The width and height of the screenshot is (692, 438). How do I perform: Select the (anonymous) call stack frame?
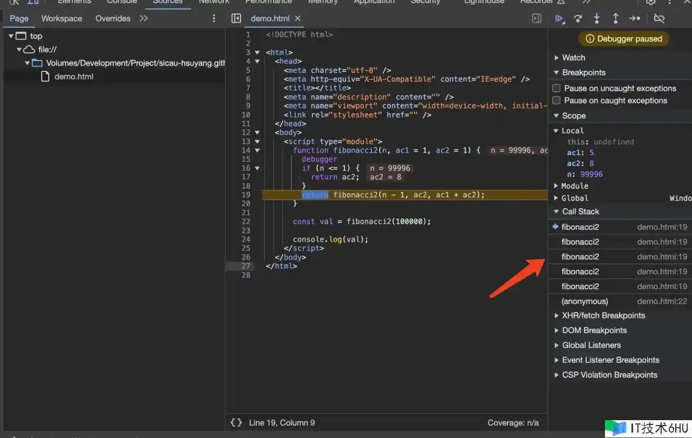click(620, 302)
